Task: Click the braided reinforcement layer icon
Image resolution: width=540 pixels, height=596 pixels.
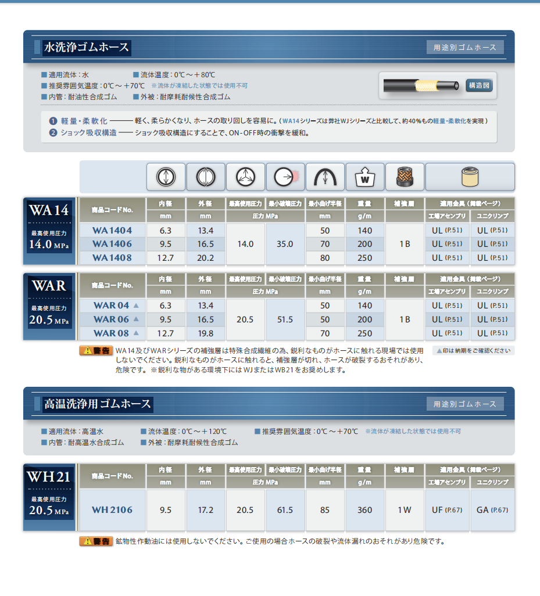Action: [x=405, y=177]
